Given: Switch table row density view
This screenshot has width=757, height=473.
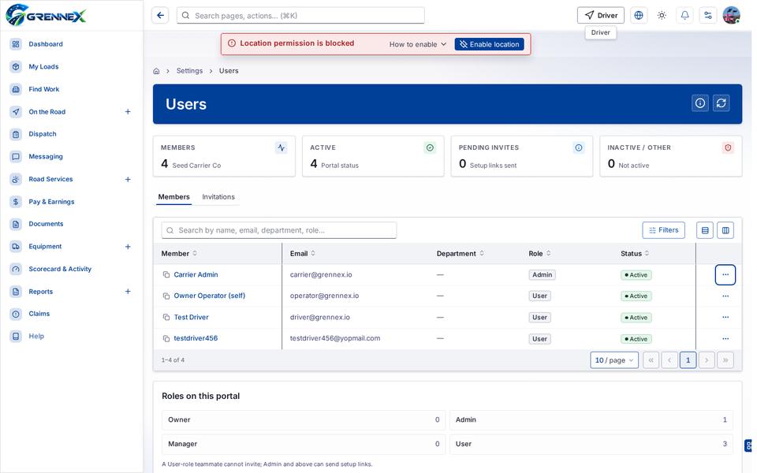Looking at the screenshot, I should (x=705, y=230).
